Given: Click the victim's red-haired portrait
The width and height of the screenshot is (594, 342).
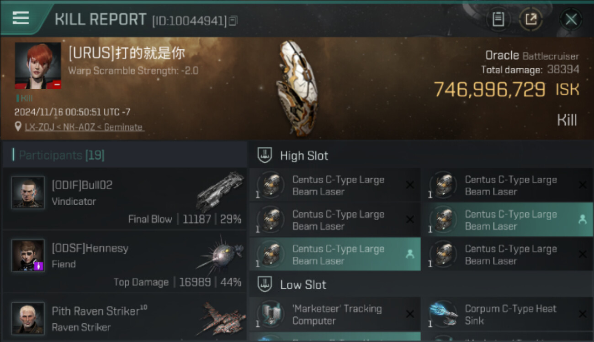Looking at the screenshot, I should click(37, 66).
